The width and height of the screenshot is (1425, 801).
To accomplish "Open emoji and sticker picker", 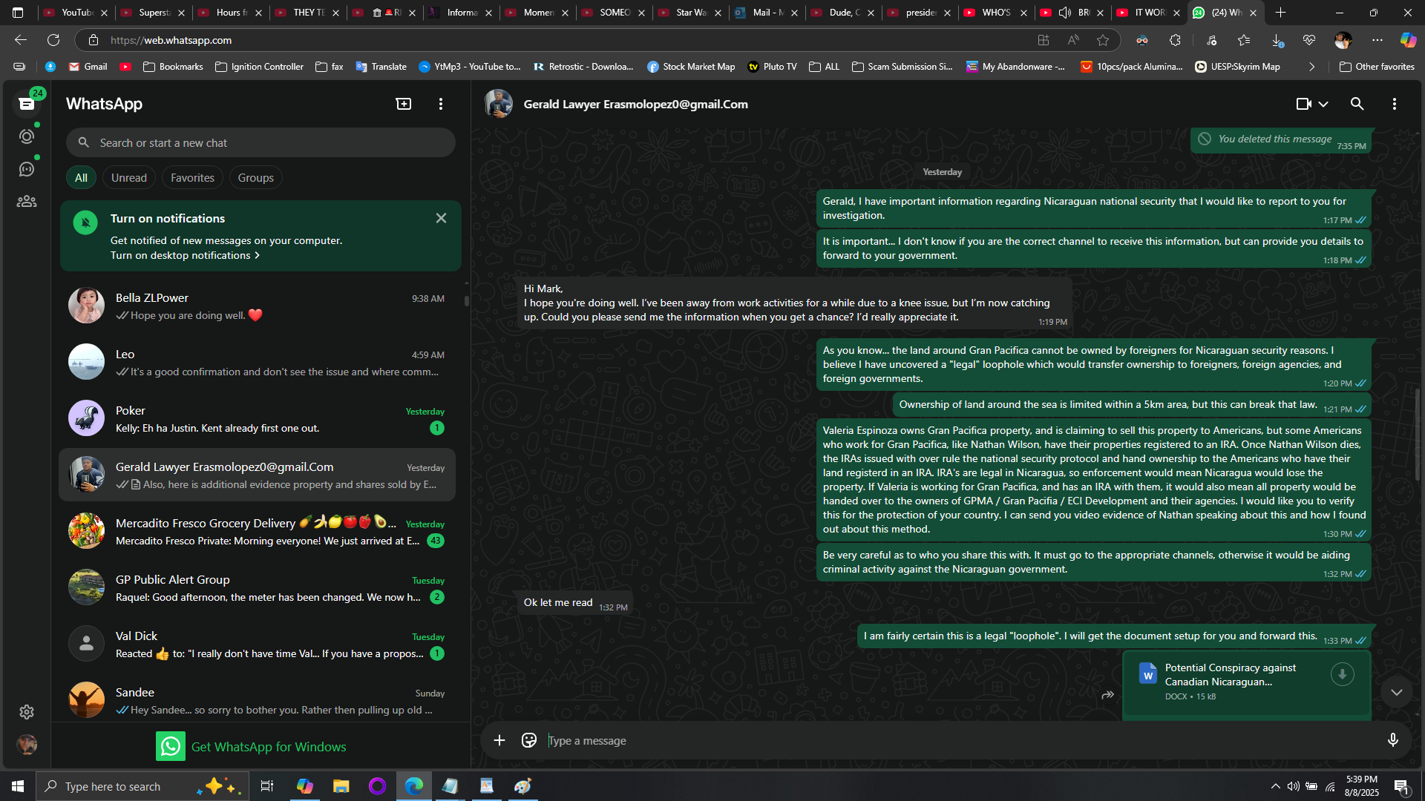I will point(529,740).
